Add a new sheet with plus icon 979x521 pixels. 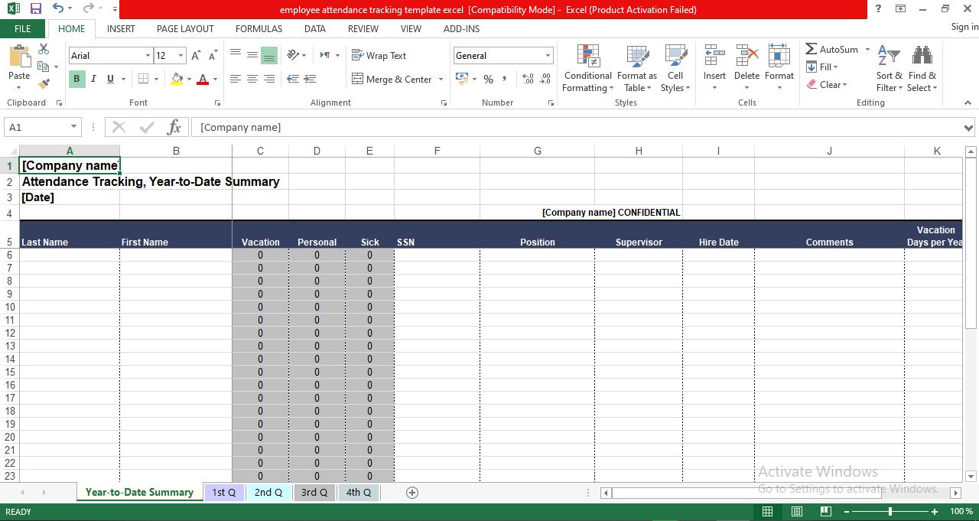click(x=412, y=493)
